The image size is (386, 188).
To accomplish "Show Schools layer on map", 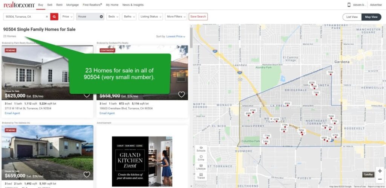I will [x=201, y=149].
